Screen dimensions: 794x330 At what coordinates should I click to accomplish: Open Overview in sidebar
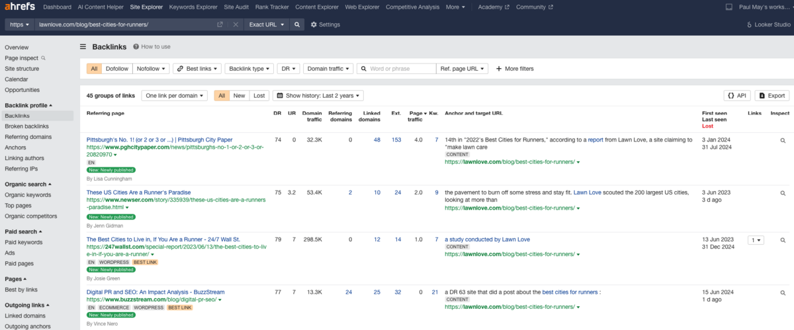(x=17, y=48)
